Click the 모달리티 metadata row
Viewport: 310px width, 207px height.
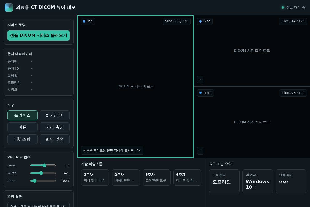point(38,83)
